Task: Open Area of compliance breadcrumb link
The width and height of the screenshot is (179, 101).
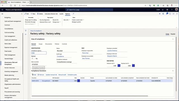Action: pos(36,31)
